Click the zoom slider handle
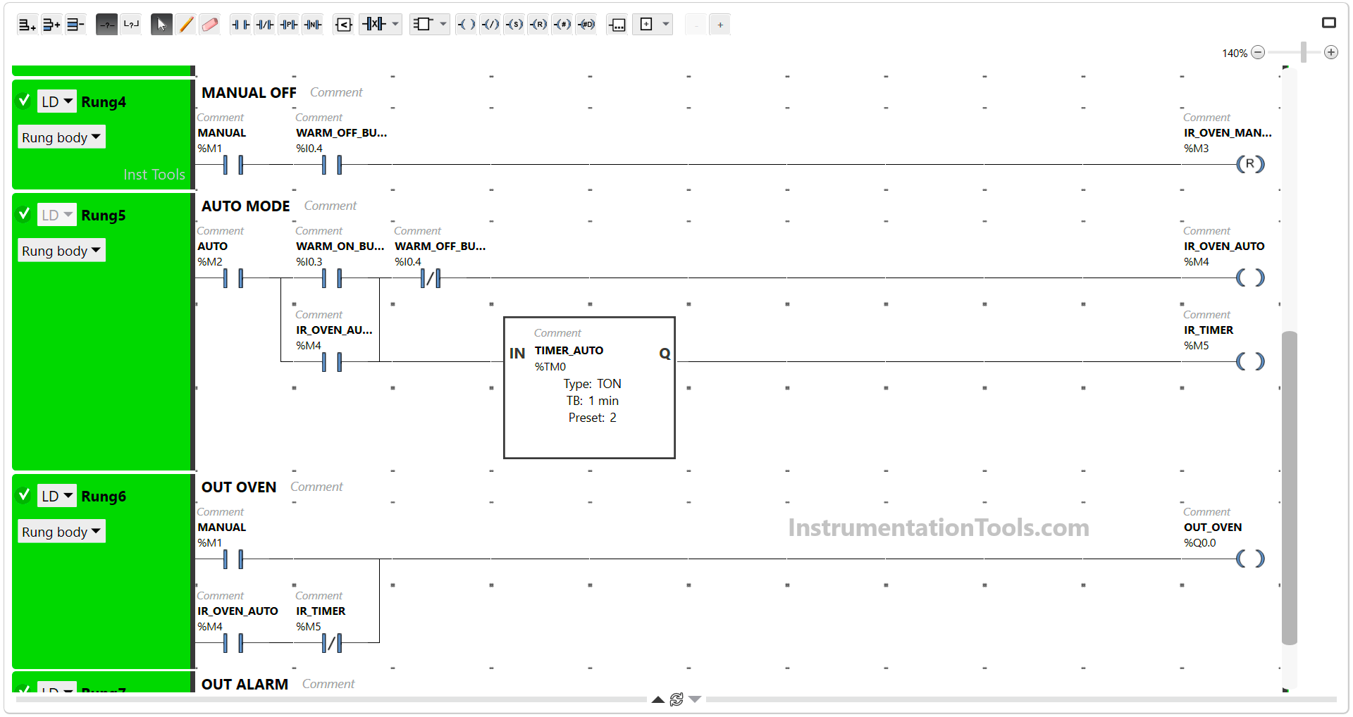This screenshot has height=717, width=1353. [1304, 52]
